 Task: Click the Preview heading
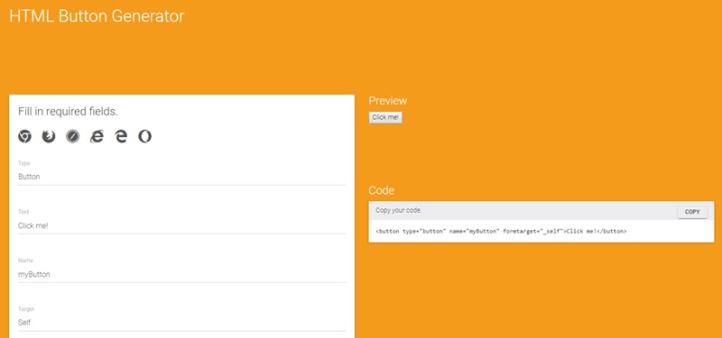(x=388, y=101)
